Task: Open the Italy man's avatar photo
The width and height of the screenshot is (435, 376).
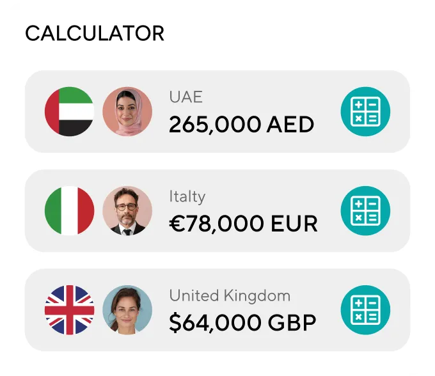Action: (127, 210)
